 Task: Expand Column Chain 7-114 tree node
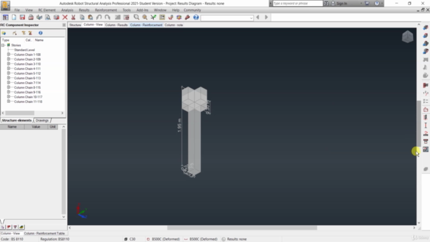[x=9, y=83]
